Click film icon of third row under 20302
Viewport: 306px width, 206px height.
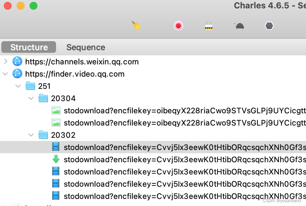(56, 171)
